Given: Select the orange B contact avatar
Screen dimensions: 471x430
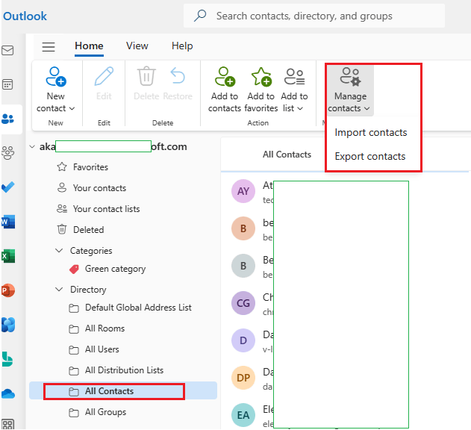Looking at the screenshot, I should [x=243, y=228].
